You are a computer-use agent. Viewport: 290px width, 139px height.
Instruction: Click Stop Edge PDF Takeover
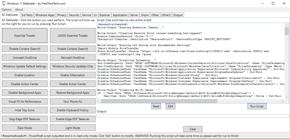(x=25, y=119)
